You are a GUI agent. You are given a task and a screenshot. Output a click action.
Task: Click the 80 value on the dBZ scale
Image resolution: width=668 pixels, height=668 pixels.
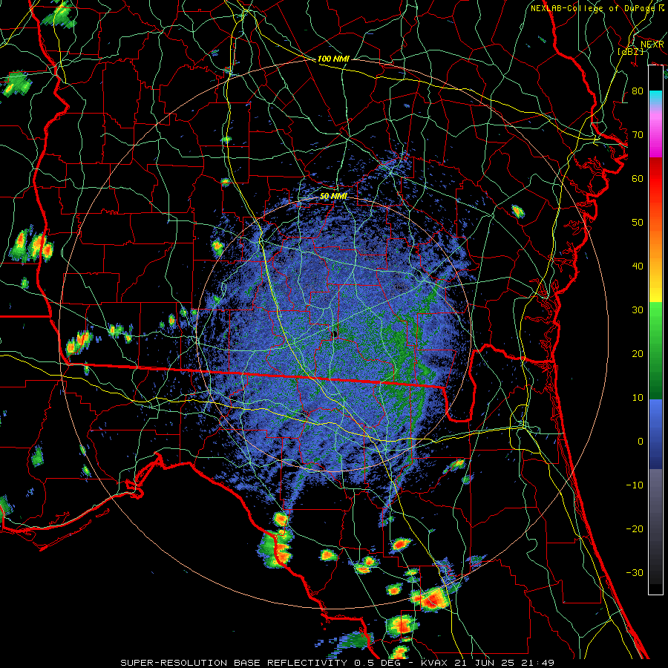[x=638, y=91]
